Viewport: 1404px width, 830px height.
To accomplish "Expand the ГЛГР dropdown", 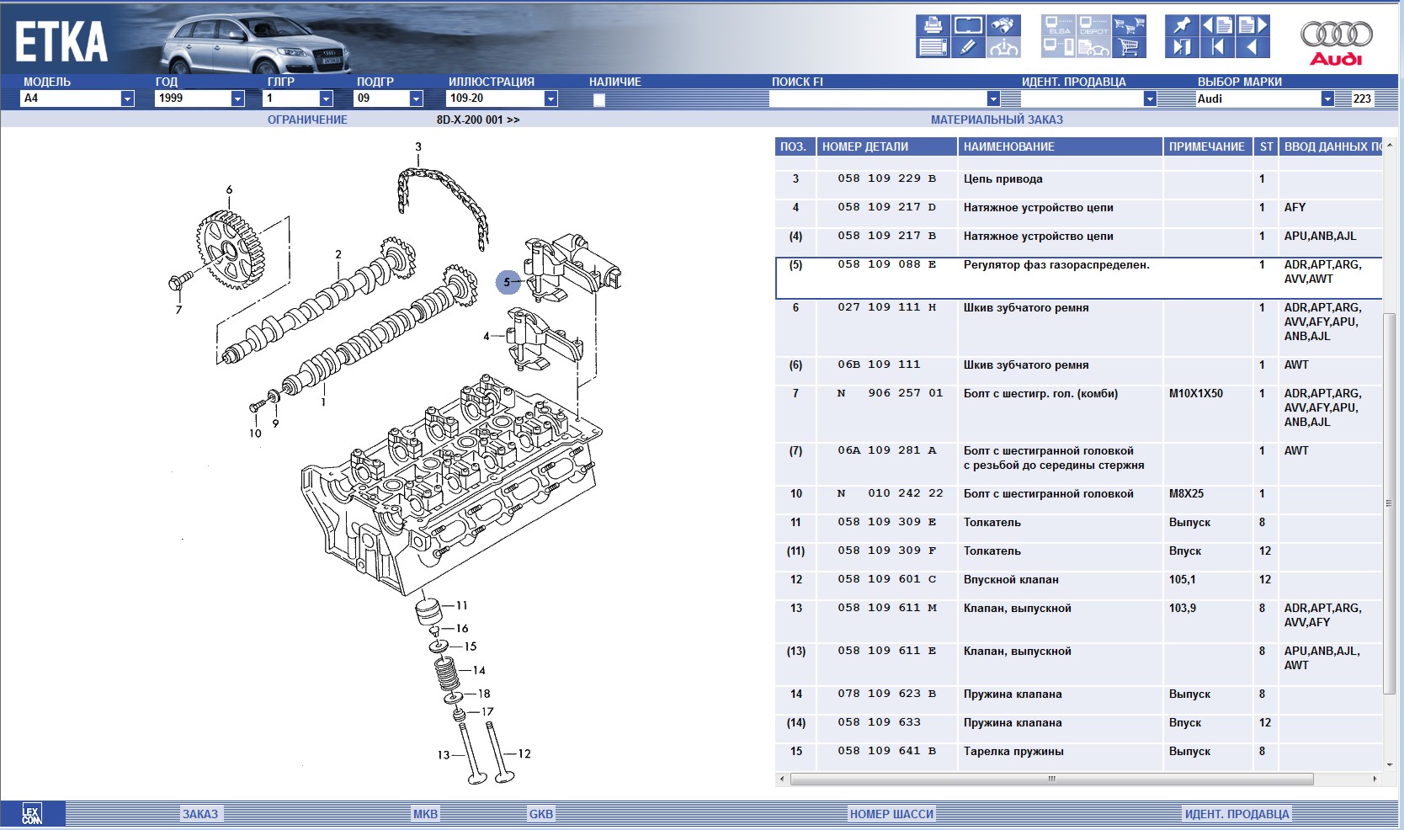I will coord(326,98).
